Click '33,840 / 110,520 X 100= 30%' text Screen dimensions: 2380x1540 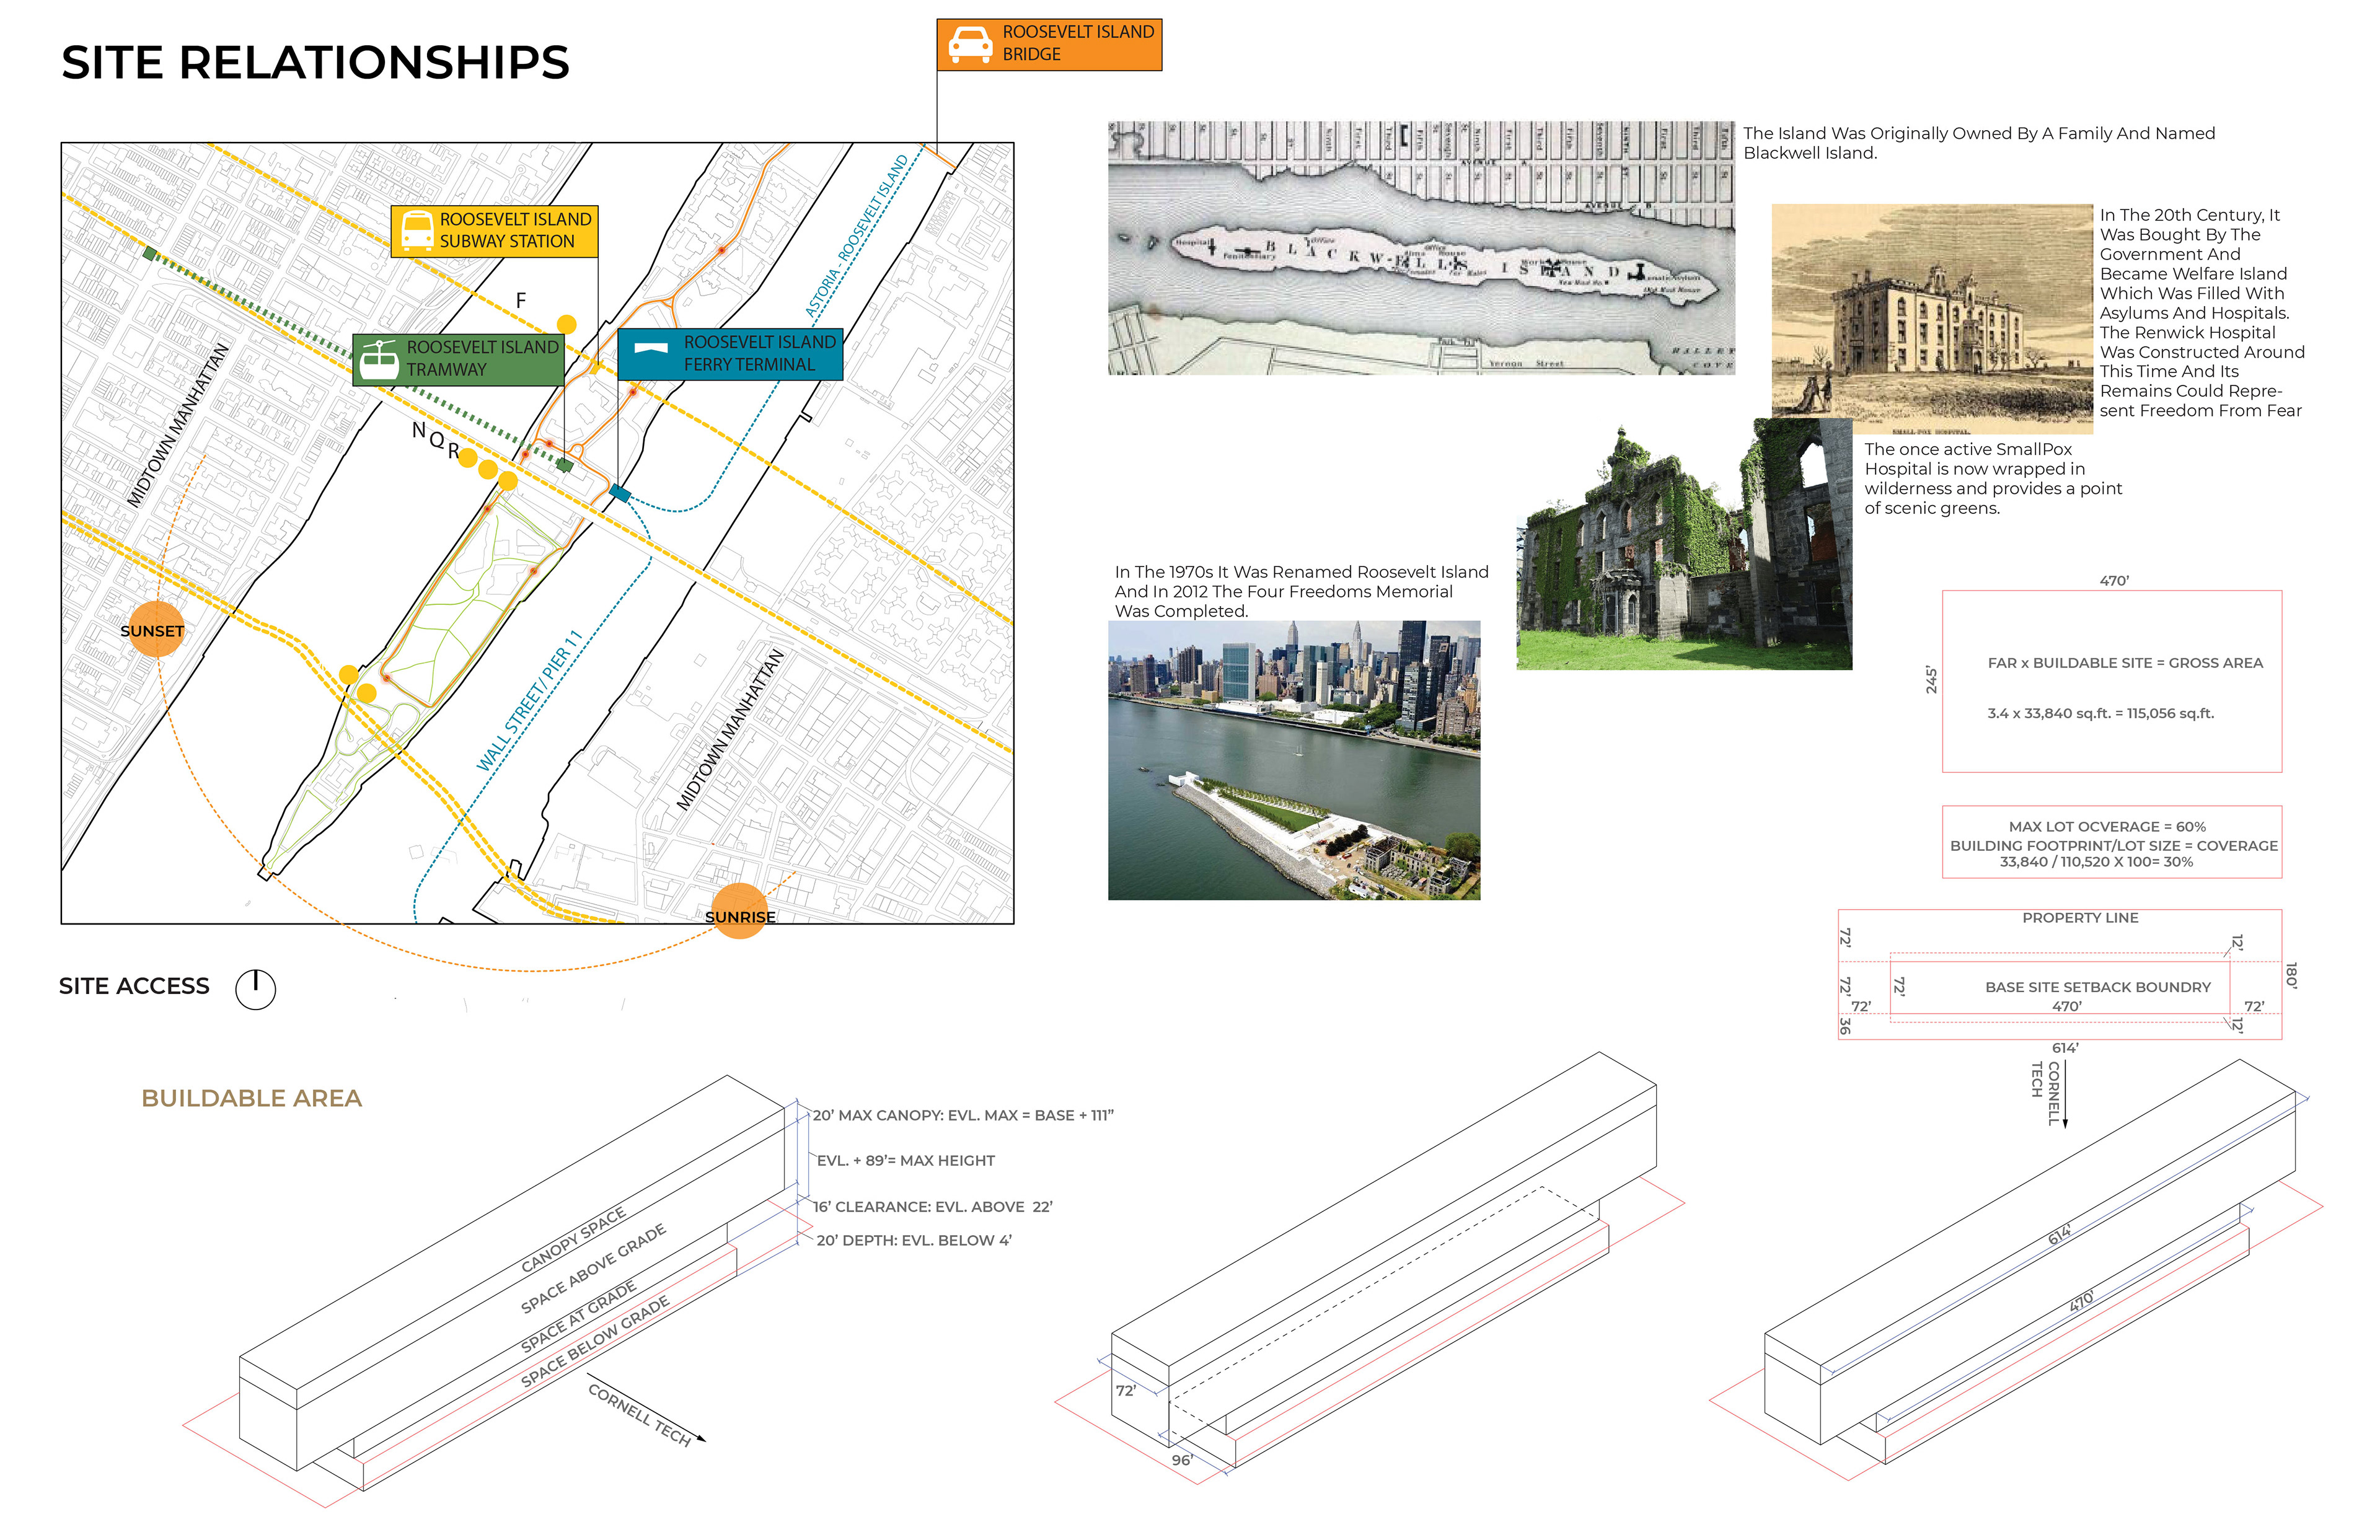(x=2096, y=862)
